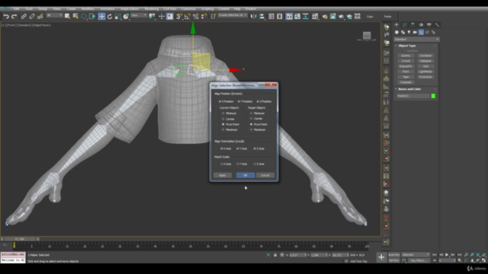Open Create Selection Set dropdown
Viewport: 488px width, 274px height.
(233, 15)
